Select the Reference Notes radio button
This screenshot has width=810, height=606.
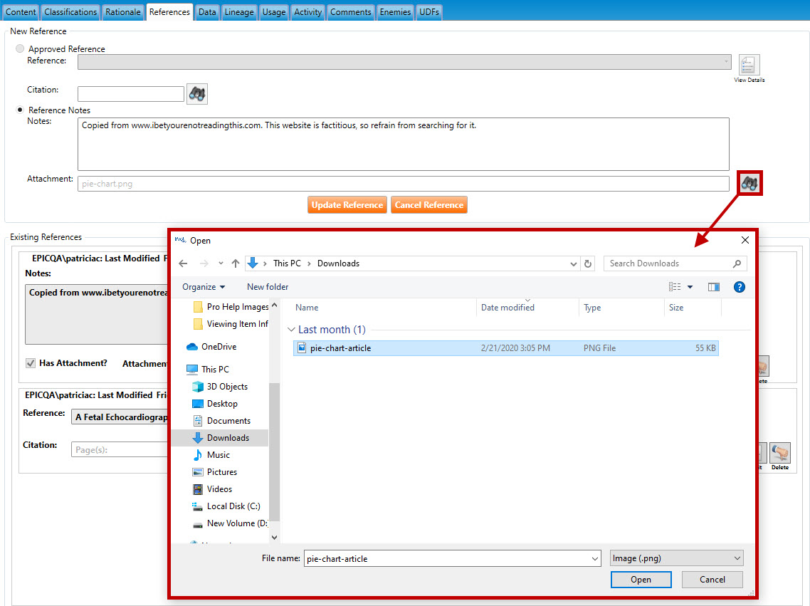[x=20, y=110]
